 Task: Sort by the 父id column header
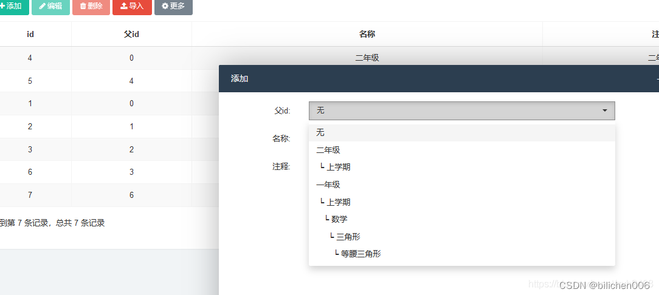(131, 34)
